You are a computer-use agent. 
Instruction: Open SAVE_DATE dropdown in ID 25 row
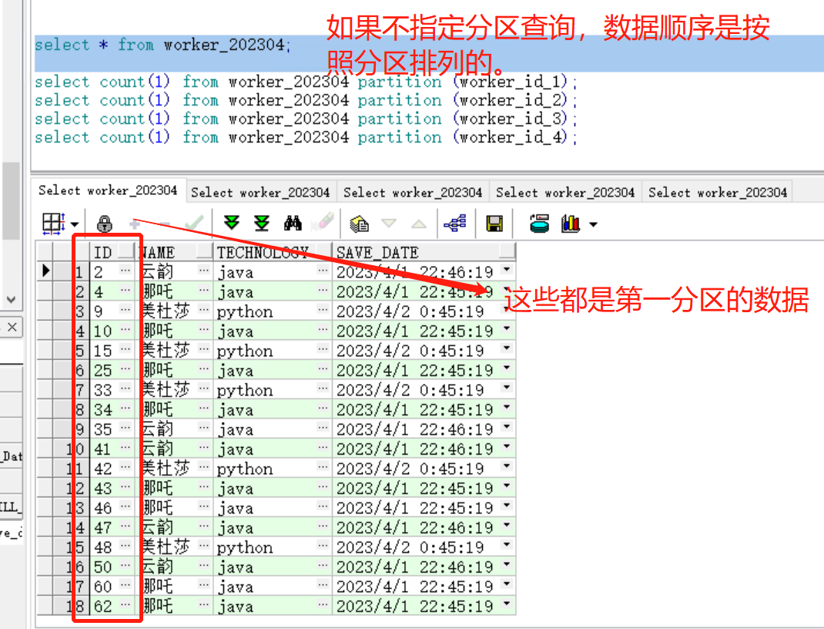507,368
